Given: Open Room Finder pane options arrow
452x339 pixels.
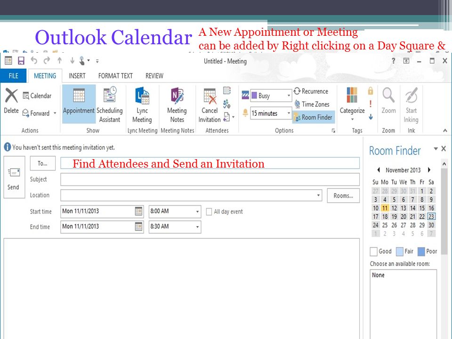Looking at the screenshot, I should point(436,149).
